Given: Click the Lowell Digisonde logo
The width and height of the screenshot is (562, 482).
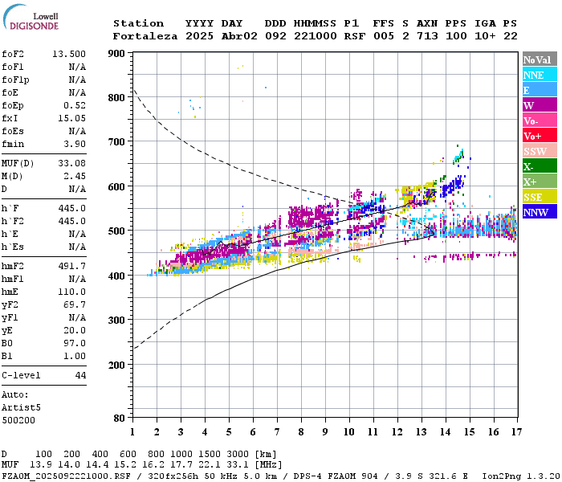Looking at the screenshot, I should point(31,18).
